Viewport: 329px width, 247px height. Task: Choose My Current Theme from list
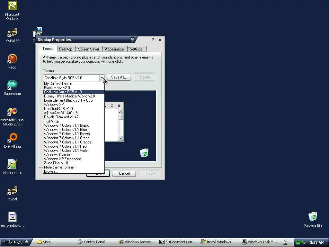(74, 84)
